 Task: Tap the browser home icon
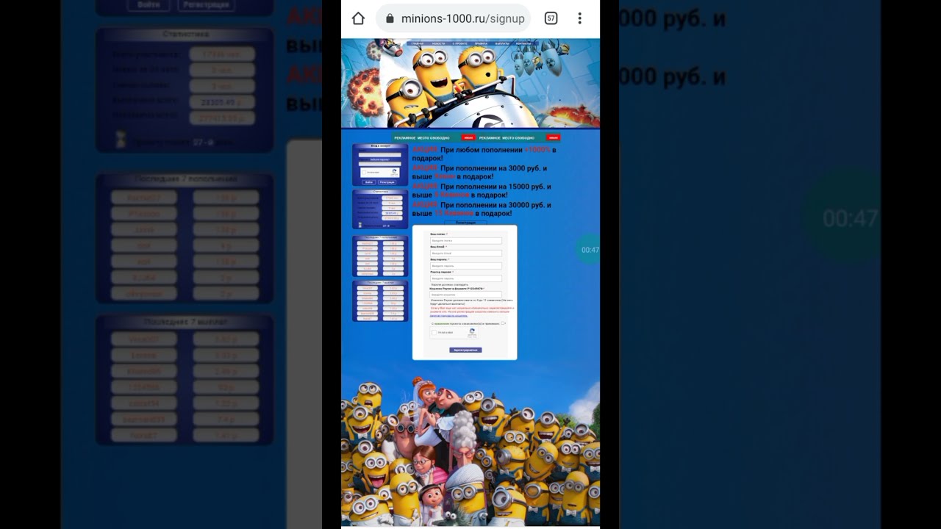358,18
